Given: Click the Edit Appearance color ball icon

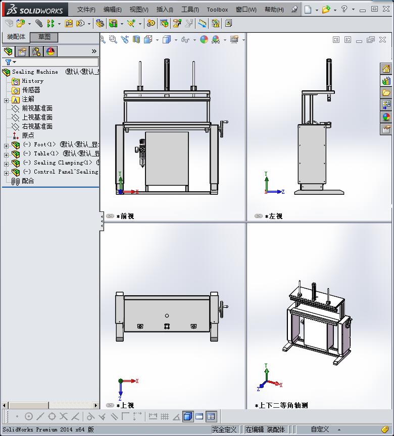Looking at the screenshot, I should coord(204,39).
